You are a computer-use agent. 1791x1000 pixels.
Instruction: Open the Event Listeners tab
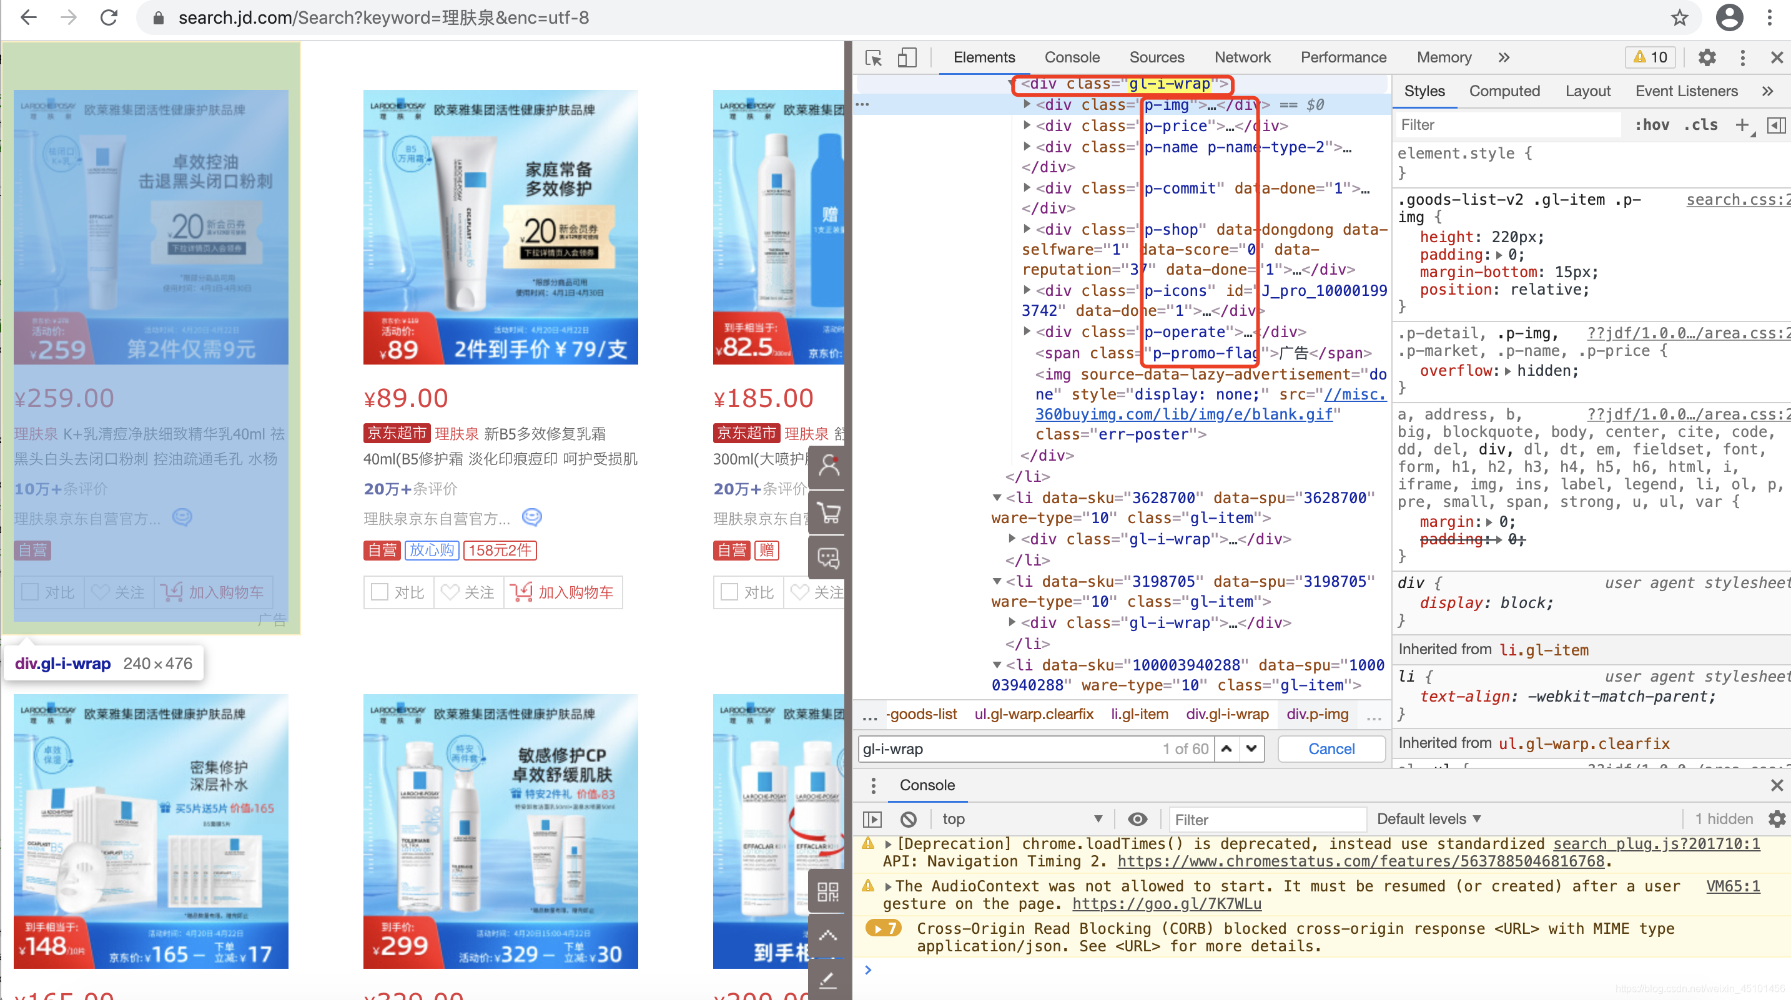pyautogui.click(x=1686, y=91)
